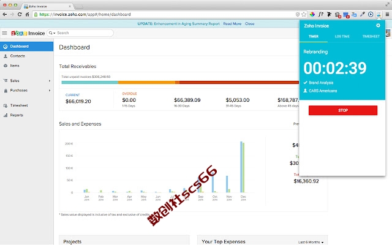Reload the page
This screenshot has height=245, width=392.
coord(20,15)
